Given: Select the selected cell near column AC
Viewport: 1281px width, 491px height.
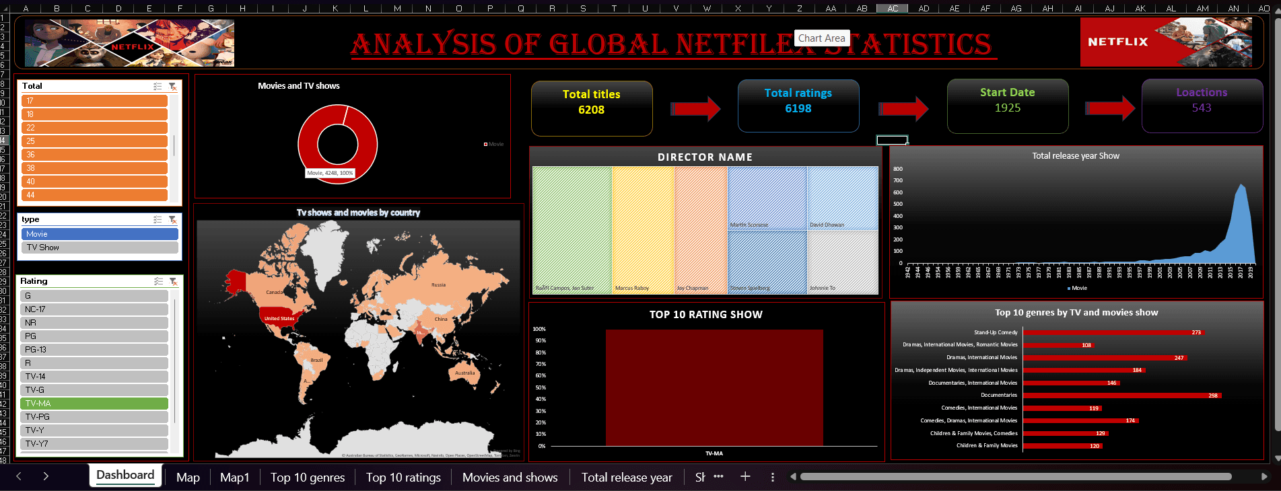Looking at the screenshot, I should coord(892,140).
